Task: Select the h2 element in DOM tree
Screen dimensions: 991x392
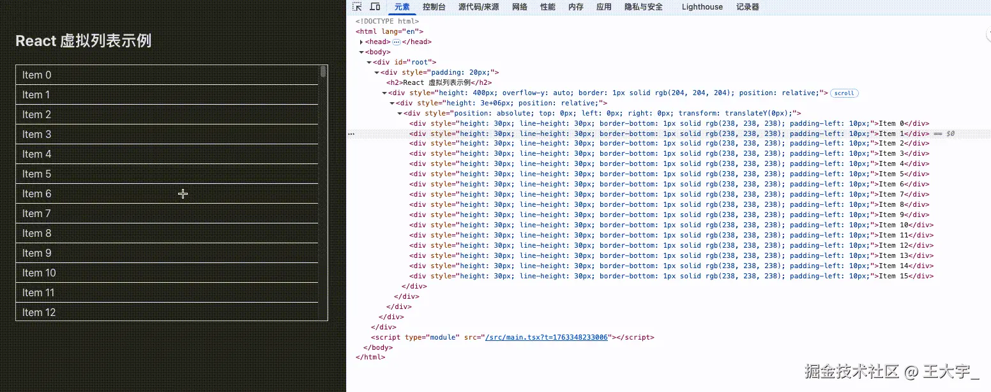Action: pyautogui.click(x=438, y=83)
